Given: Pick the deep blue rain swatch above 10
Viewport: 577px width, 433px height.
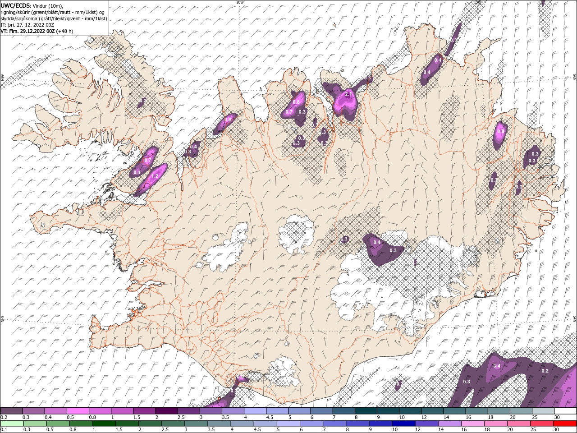Looking at the screenshot, I should (x=403, y=424).
